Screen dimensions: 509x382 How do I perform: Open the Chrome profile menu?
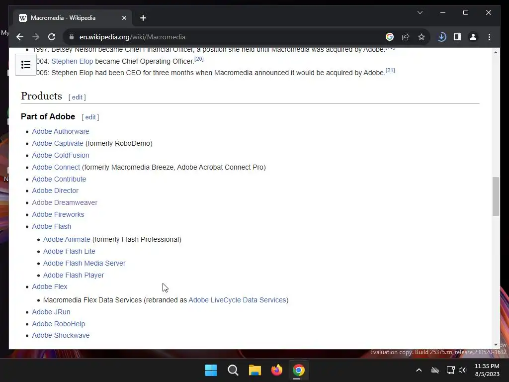coord(473,37)
